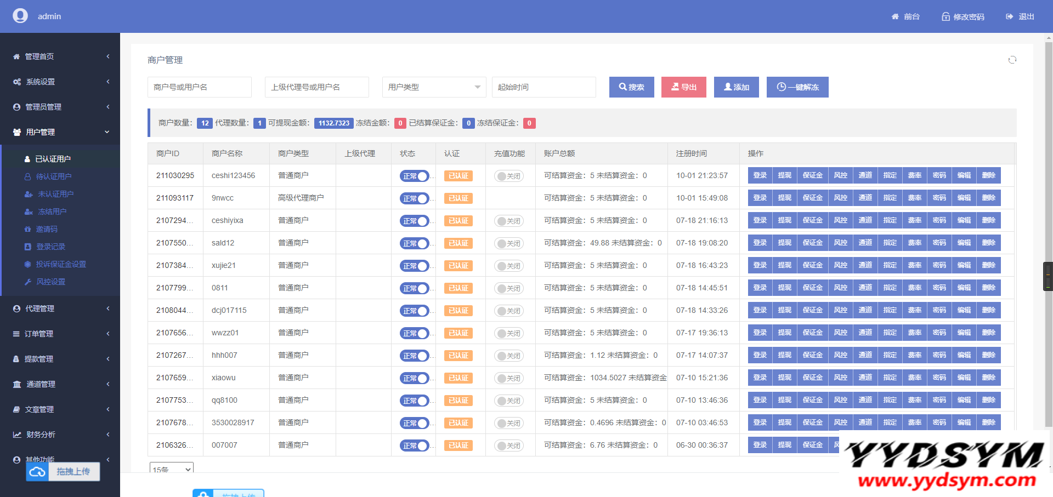Click the red 导出 export button
The height and width of the screenshot is (497, 1053).
683,87
